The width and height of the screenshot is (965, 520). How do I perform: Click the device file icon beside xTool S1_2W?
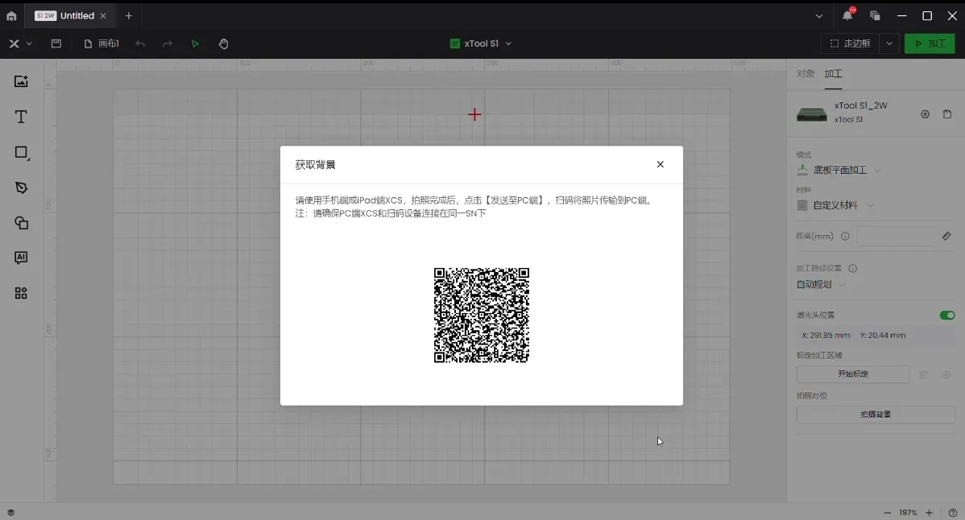pos(947,114)
